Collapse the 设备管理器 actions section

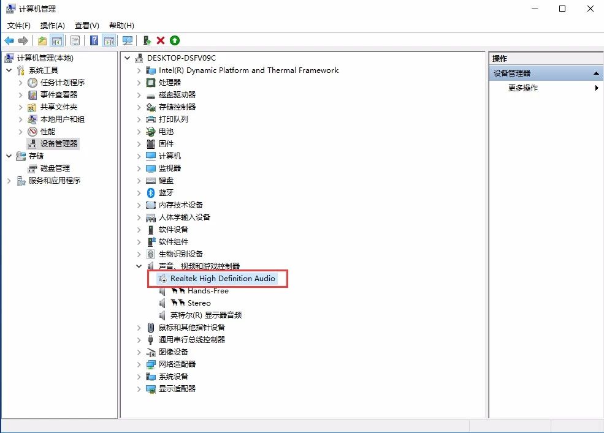click(x=596, y=73)
